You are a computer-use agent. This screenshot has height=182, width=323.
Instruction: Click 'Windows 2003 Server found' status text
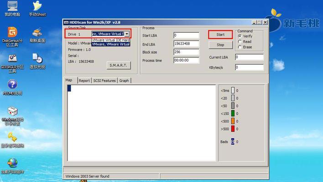click(87, 176)
